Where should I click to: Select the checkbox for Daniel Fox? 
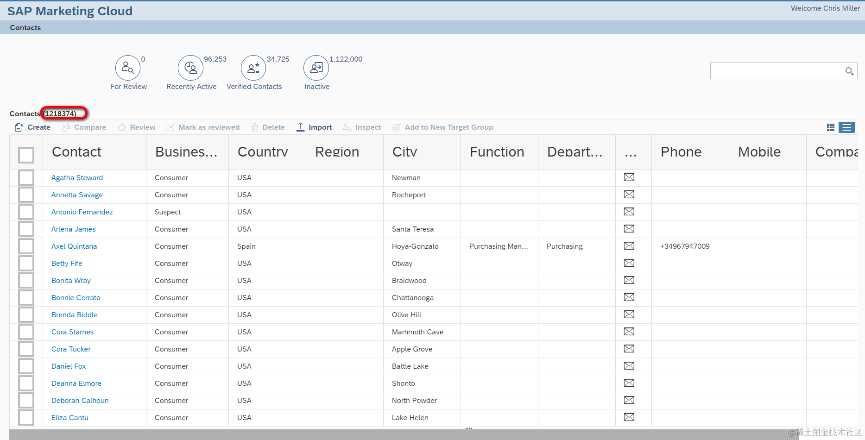tap(26, 366)
